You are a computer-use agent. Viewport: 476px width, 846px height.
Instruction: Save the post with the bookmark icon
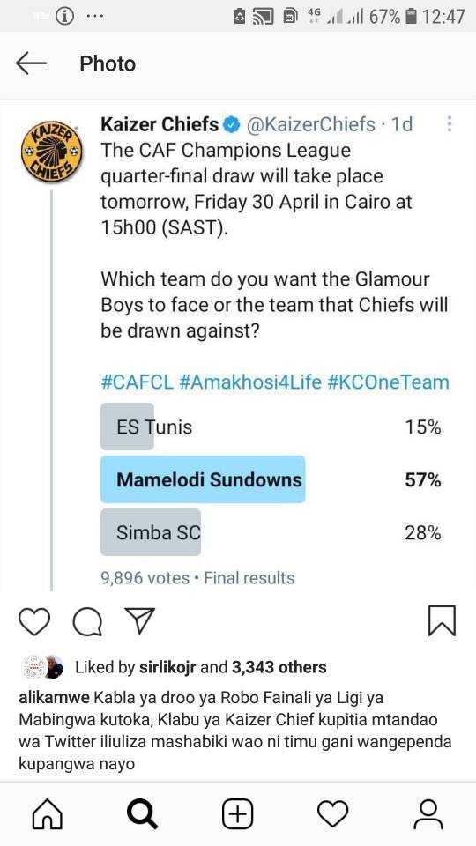[x=442, y=621]
